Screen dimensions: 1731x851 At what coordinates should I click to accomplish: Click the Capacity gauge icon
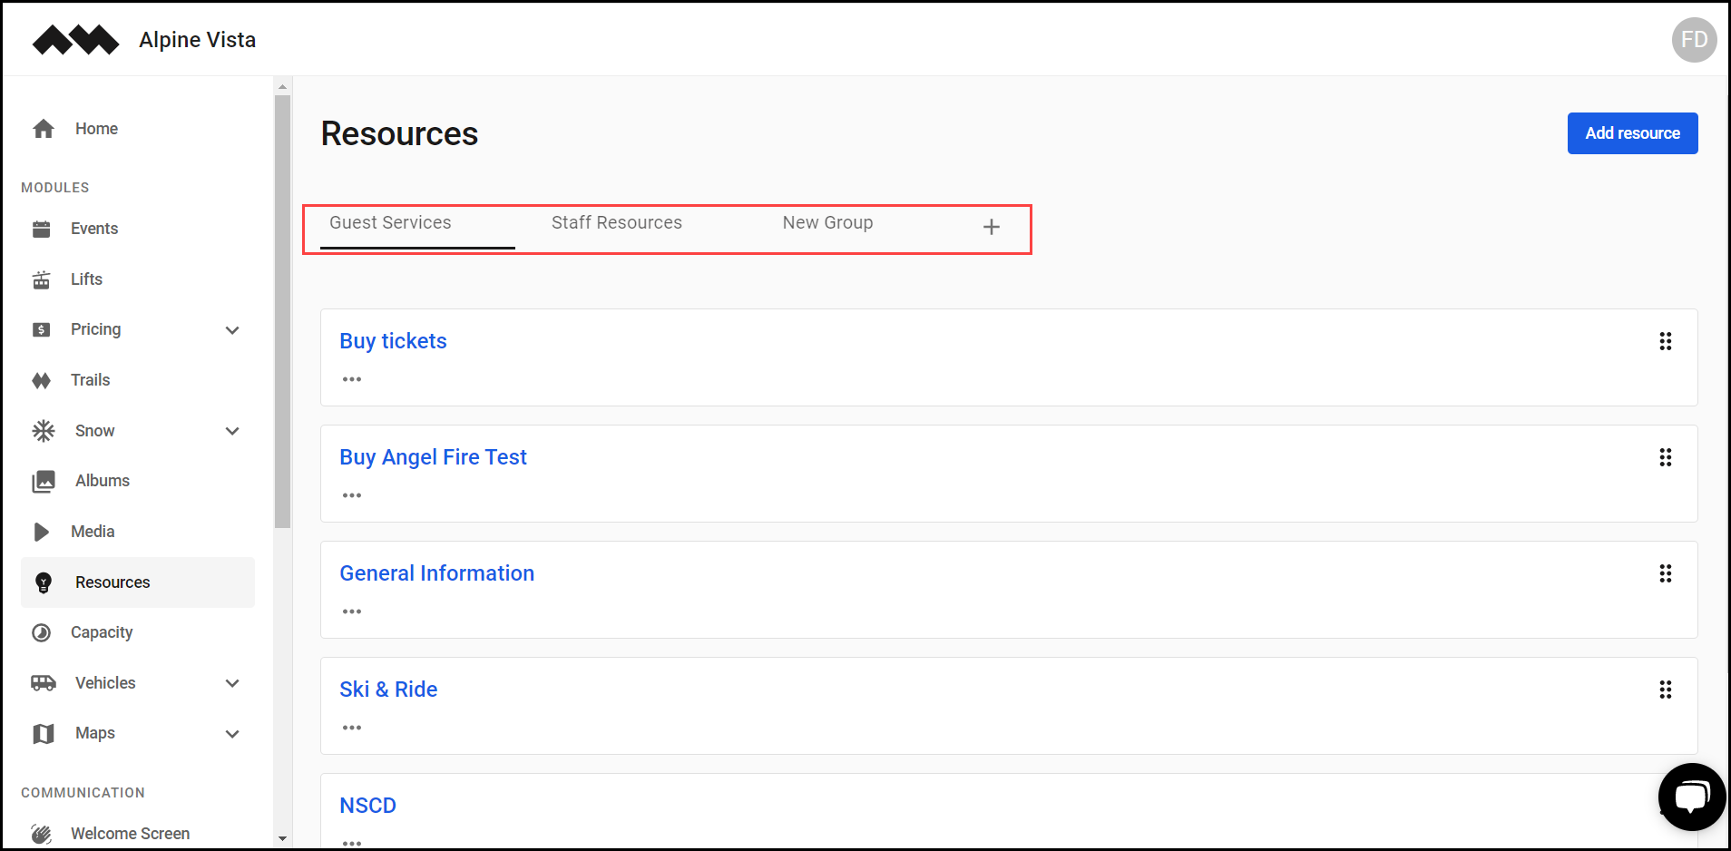click(x=42, y=631)
